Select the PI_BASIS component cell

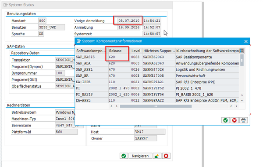pyautogui.click(x=92, y=95)
